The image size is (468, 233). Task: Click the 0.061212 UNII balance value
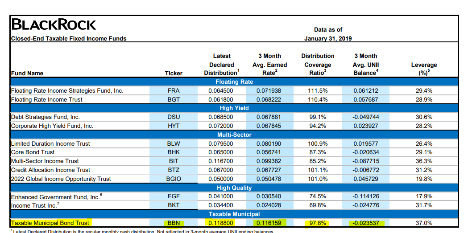[366, 90]
